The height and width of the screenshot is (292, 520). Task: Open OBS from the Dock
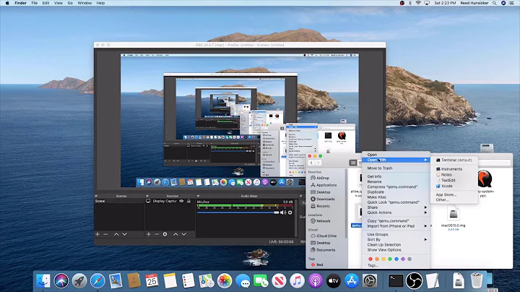pos(415,280)
